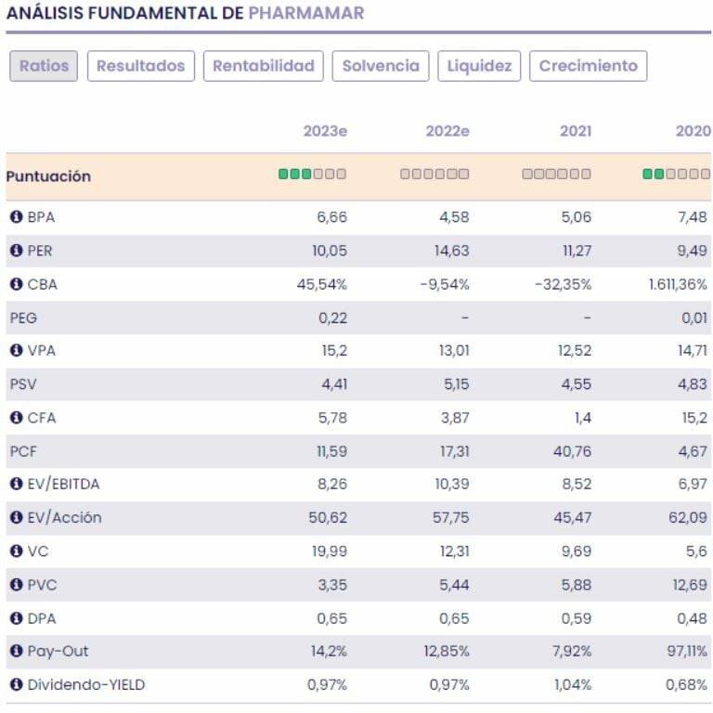Click the CBA value -32,35%
This screenshot has height=713, width=713.
[563, 284]
